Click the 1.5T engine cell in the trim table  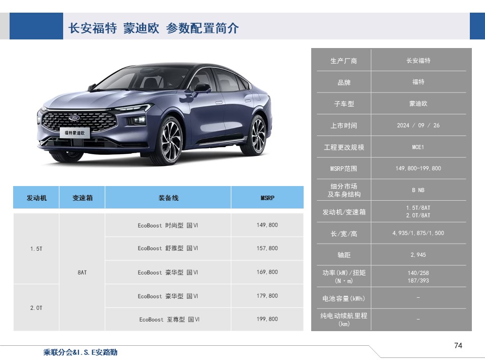(36, 249)
